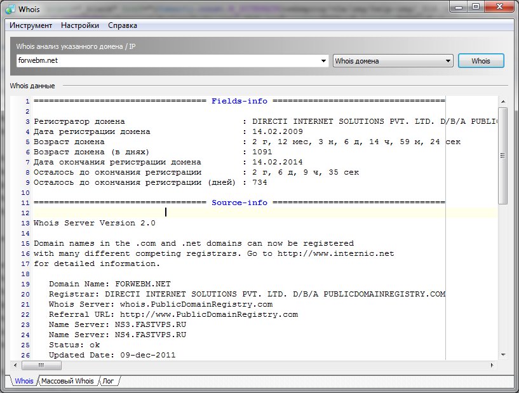Switch to the Массовый Whois tab
Screen dimensions: 519x393
pos(67,381)
